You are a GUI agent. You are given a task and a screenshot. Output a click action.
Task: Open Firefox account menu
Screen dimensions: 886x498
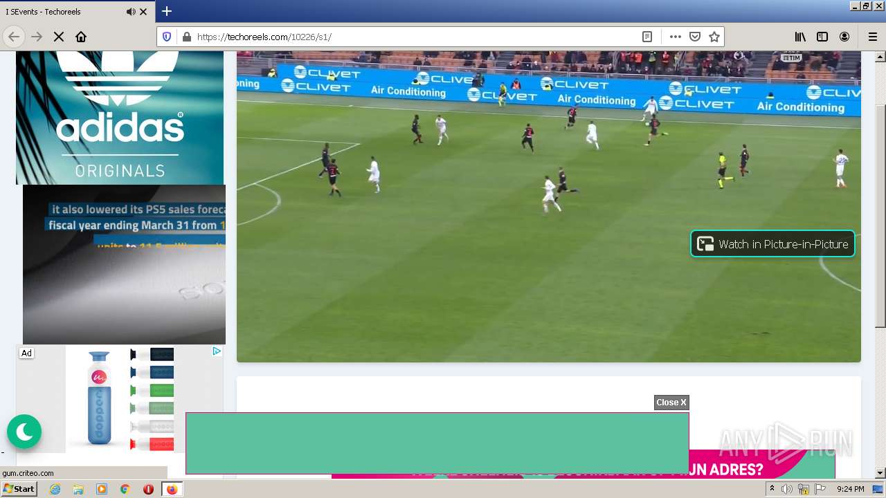(x=844, y=37)
